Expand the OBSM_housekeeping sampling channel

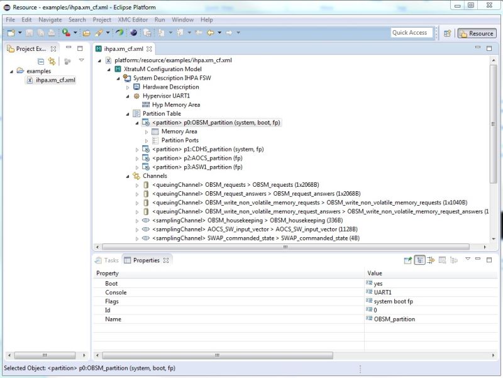[x=137, y=221]
